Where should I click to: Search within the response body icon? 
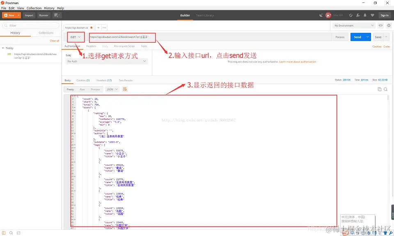(x=385, y=89)
